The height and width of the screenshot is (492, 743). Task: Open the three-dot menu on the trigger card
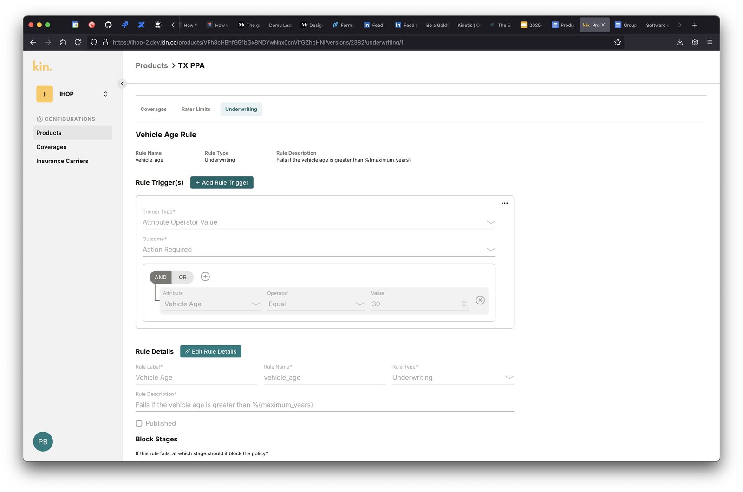click(x=504, y=203)
